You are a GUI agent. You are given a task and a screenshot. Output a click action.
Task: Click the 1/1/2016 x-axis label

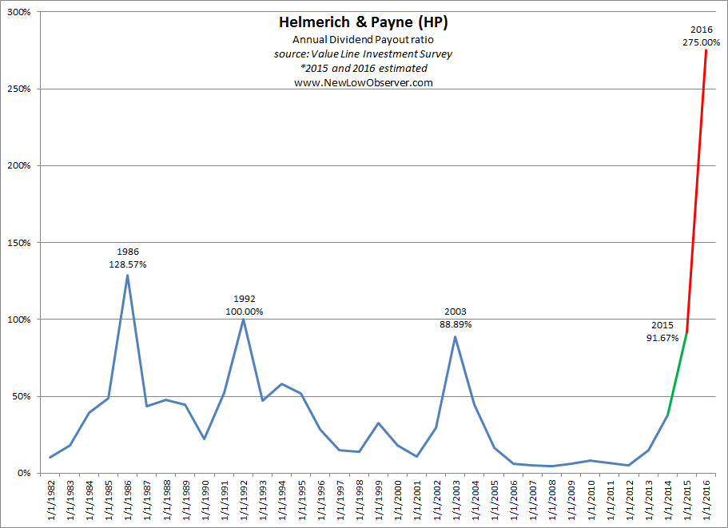[706, 500]
